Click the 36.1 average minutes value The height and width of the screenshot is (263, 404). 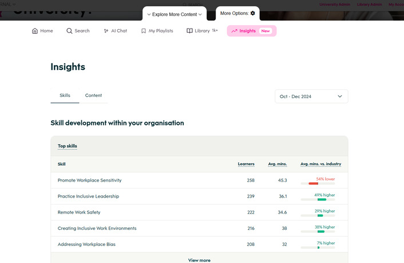point(283,197)
